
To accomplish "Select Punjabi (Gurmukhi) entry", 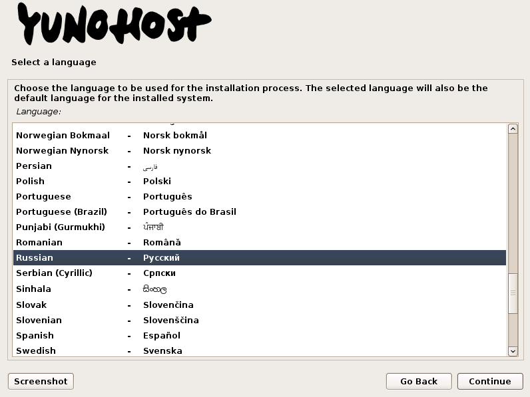I will point(259,227).
